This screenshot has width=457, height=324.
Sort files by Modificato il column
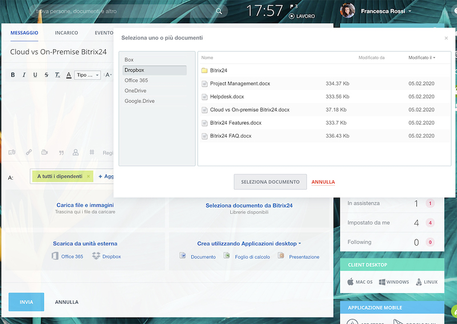point(422,58)
